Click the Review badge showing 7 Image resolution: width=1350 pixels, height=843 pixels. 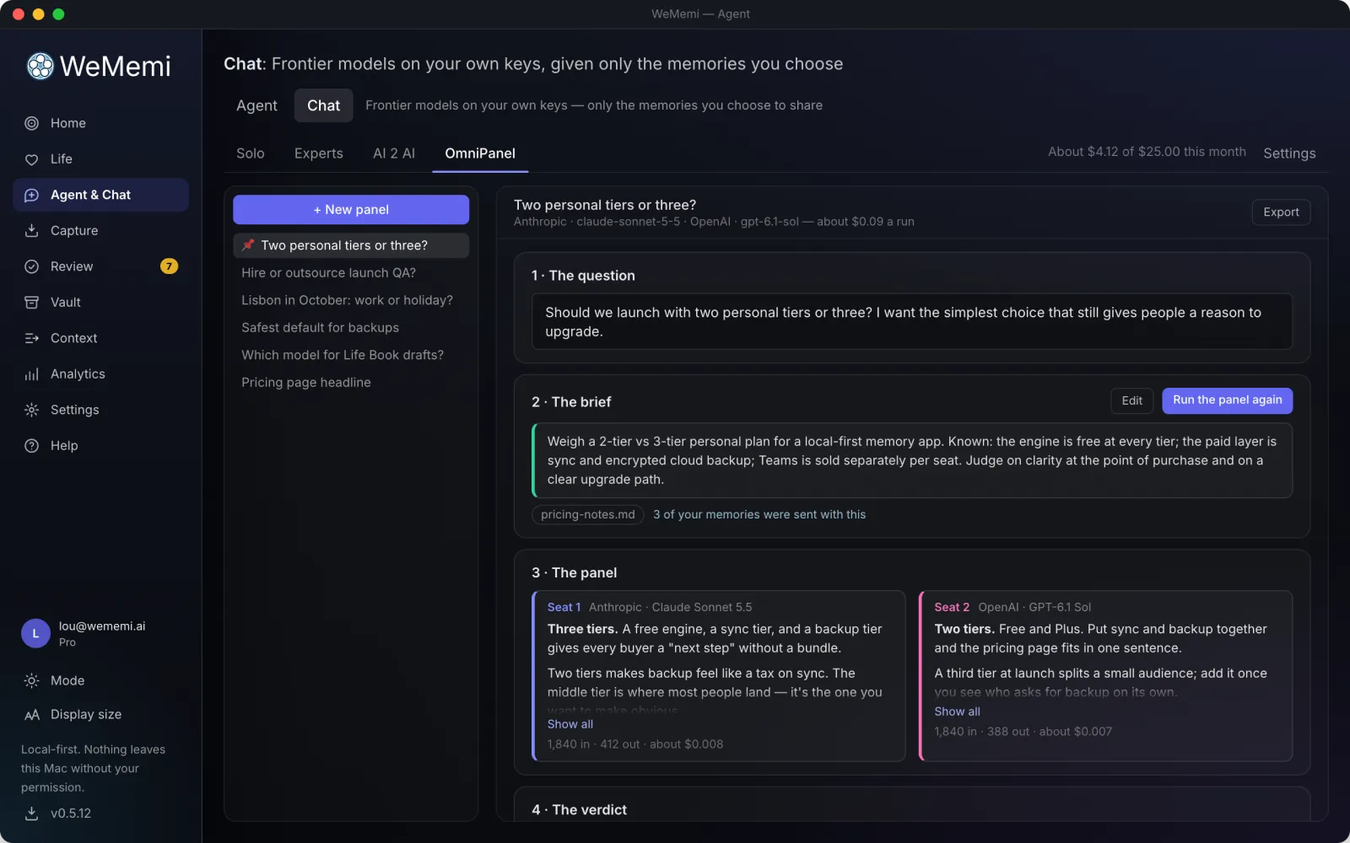click(169, 266)
